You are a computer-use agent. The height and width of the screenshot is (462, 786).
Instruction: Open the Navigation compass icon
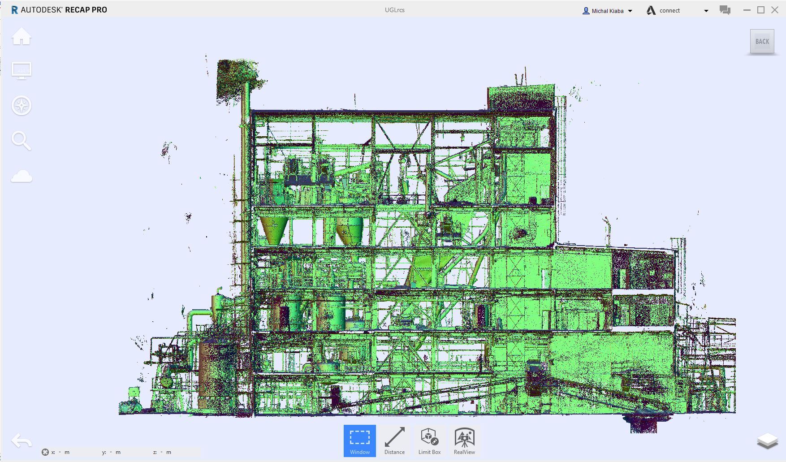tap(22, 106)
